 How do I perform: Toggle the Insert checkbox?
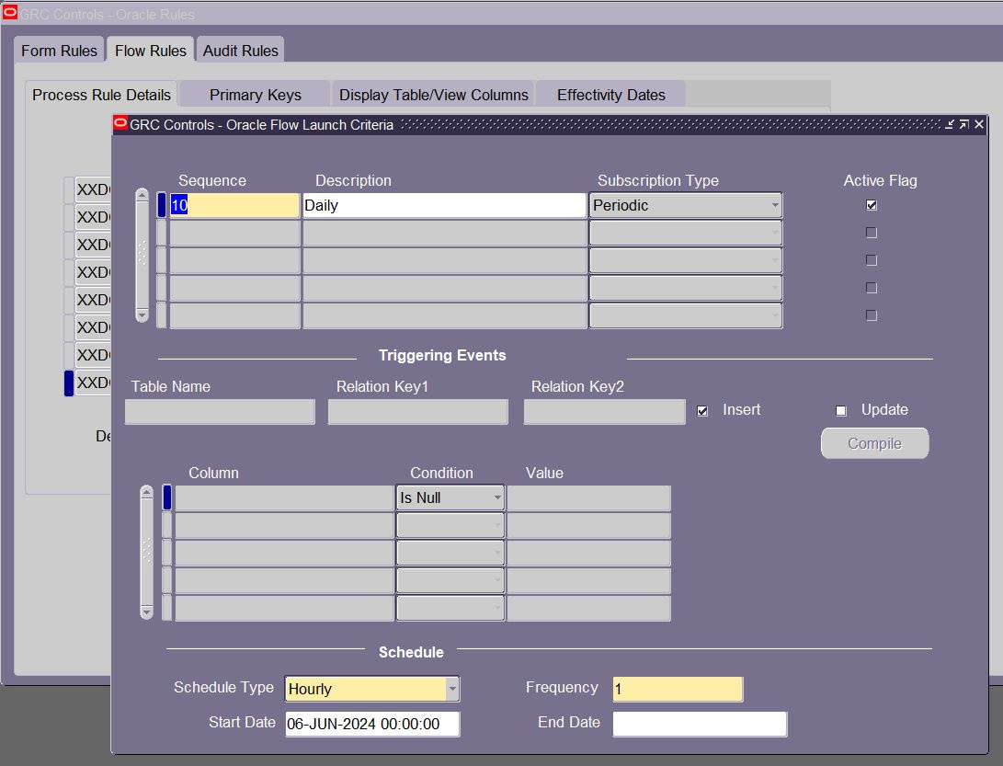coord(702,411)
